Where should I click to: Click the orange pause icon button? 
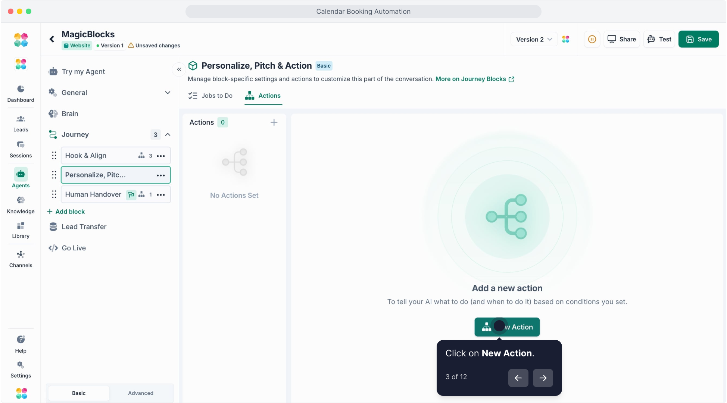point(592,39)
